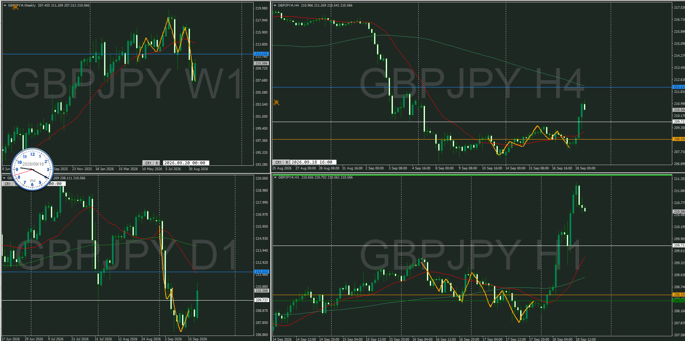
Task: Click the CR1 button on the Weekly chart
Action: coord(148,163)
